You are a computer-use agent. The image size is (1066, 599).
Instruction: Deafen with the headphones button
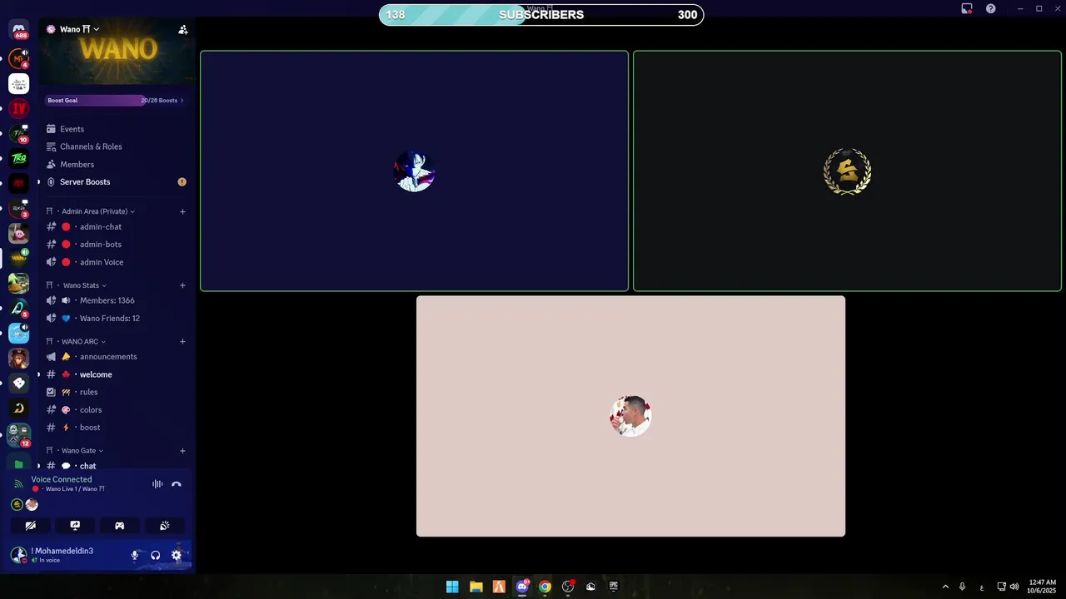tap(156, 555)
